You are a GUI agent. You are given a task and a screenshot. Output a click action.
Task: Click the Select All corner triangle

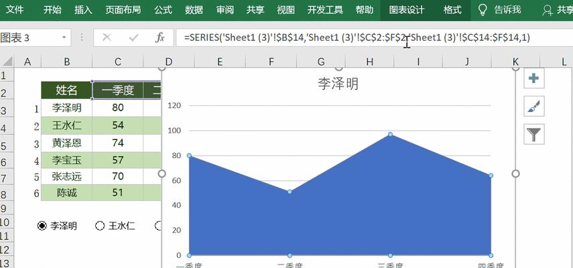tap(7, 62)
